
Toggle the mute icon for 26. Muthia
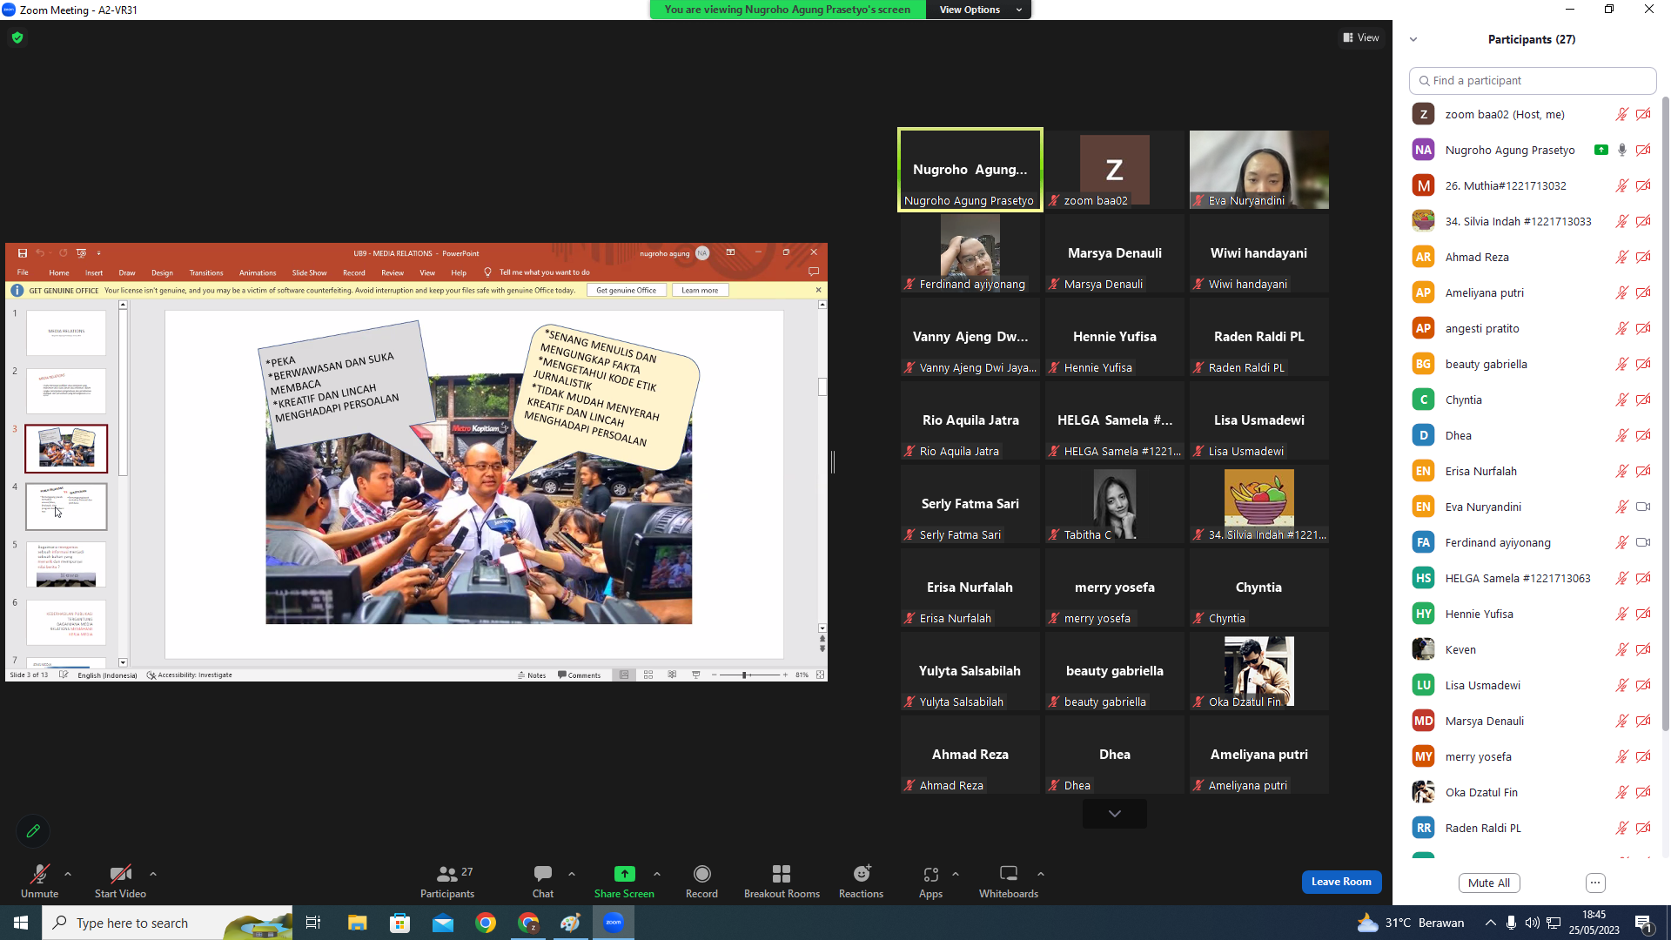(x=1622, y=185)
